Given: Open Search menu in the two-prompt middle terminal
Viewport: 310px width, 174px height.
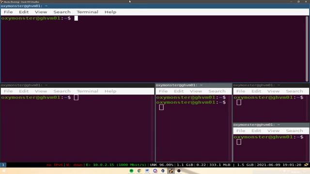Looking at the screenshot, I should point(217,91).
